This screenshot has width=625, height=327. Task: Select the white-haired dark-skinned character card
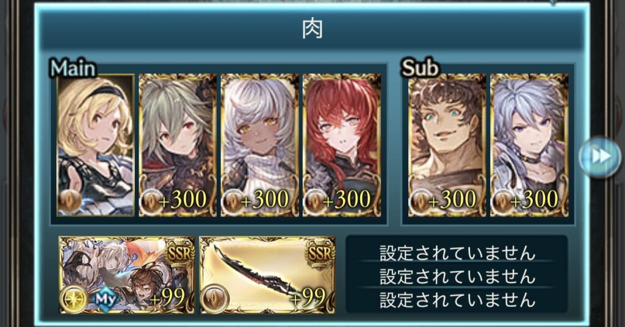pos(260,145)
